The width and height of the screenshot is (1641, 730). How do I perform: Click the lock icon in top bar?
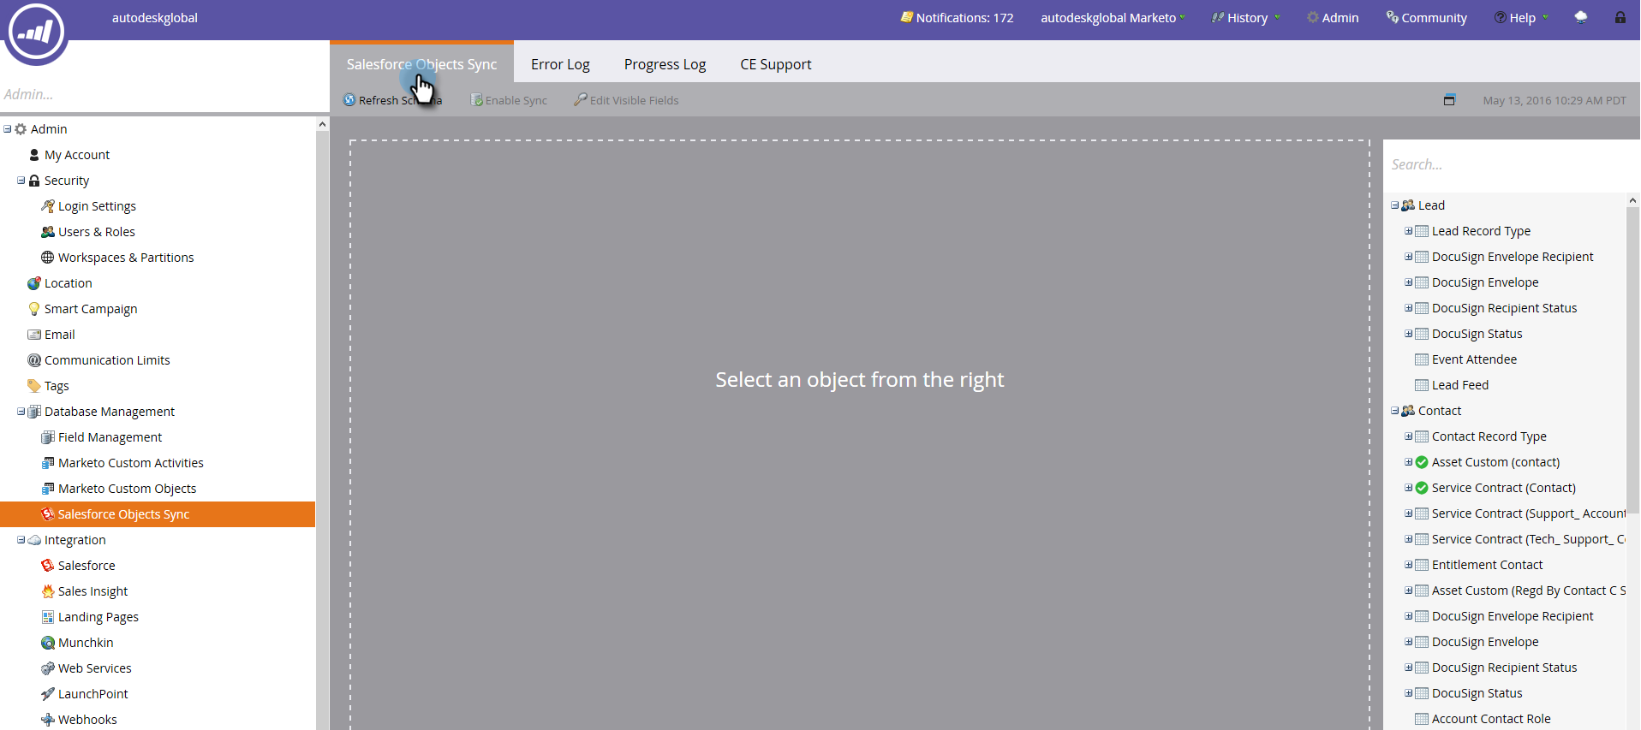(x=1620, y=17)
